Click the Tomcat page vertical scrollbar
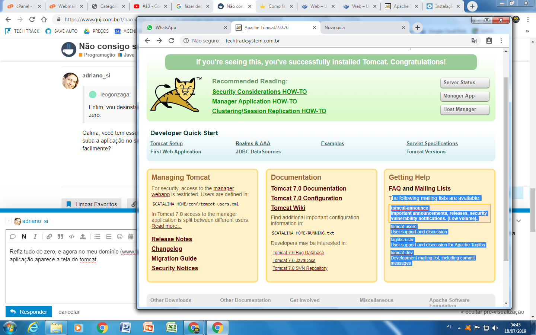Image resolution: width=536 pixels, height=335 pixels. click(x=506, y=169)
